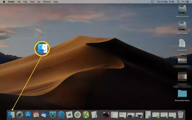Image resolution: width=192 pixels, height=120 pixels.
Task: Open the Trash in the Dock
Action: [180, 114]
